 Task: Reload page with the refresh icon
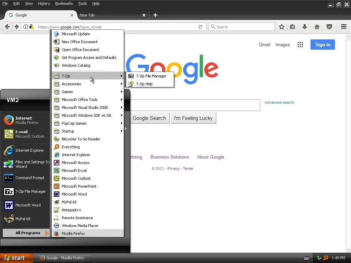point(200,27)
